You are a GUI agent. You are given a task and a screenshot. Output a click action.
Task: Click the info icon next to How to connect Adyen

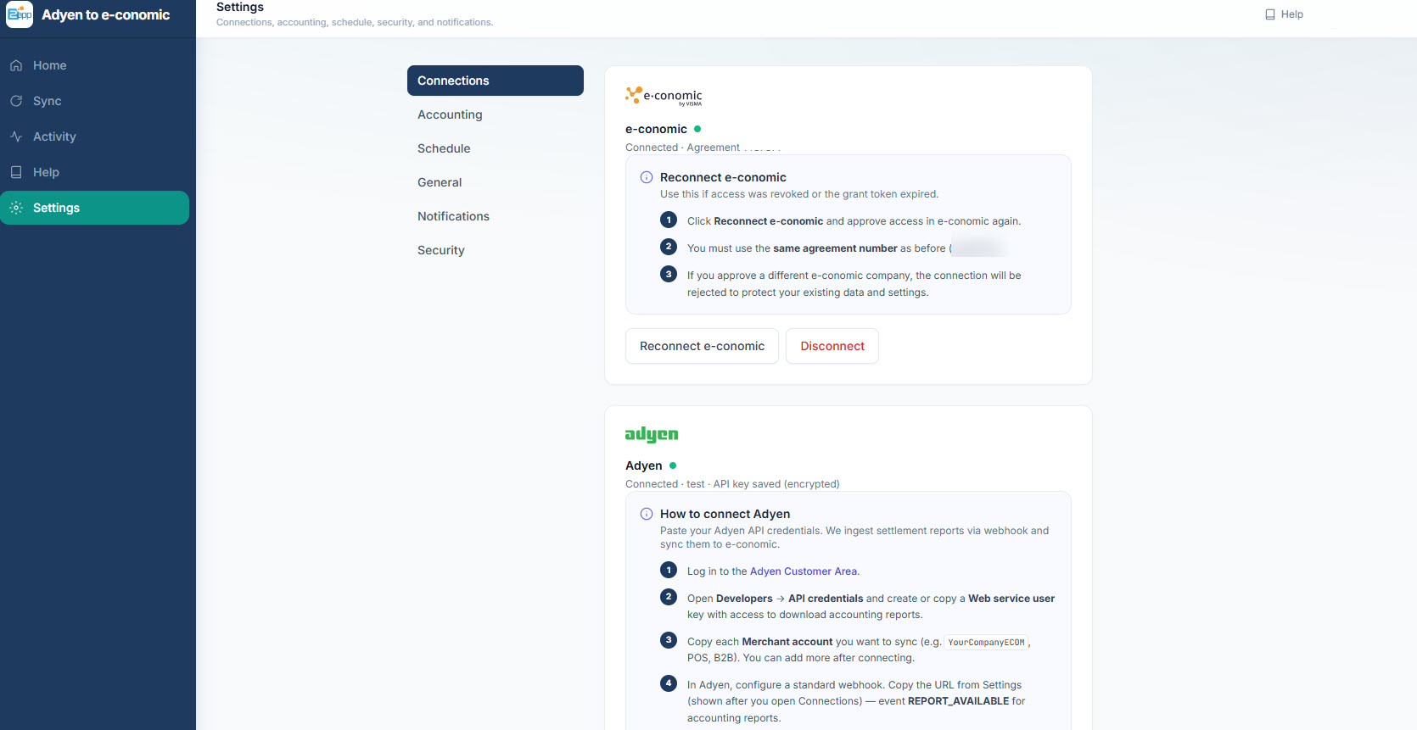click(647, 514)
